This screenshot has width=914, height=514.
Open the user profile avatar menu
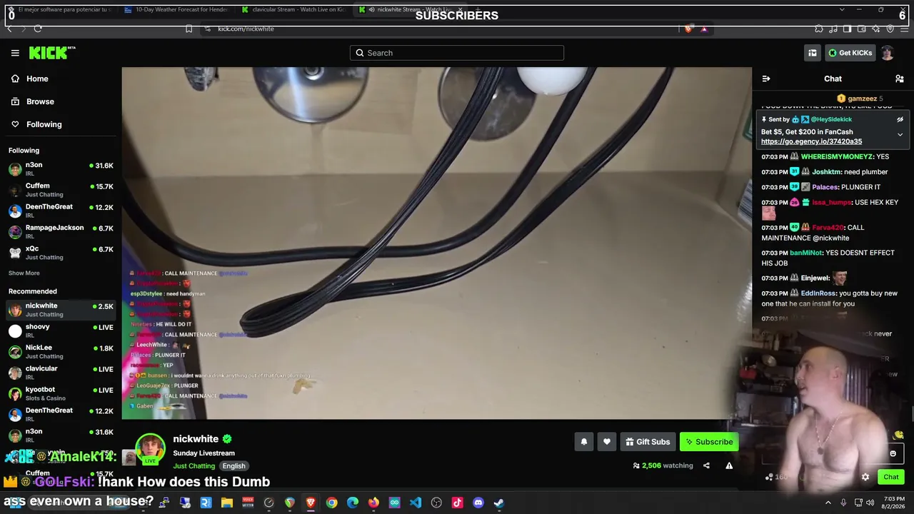(x=887, y=53)
